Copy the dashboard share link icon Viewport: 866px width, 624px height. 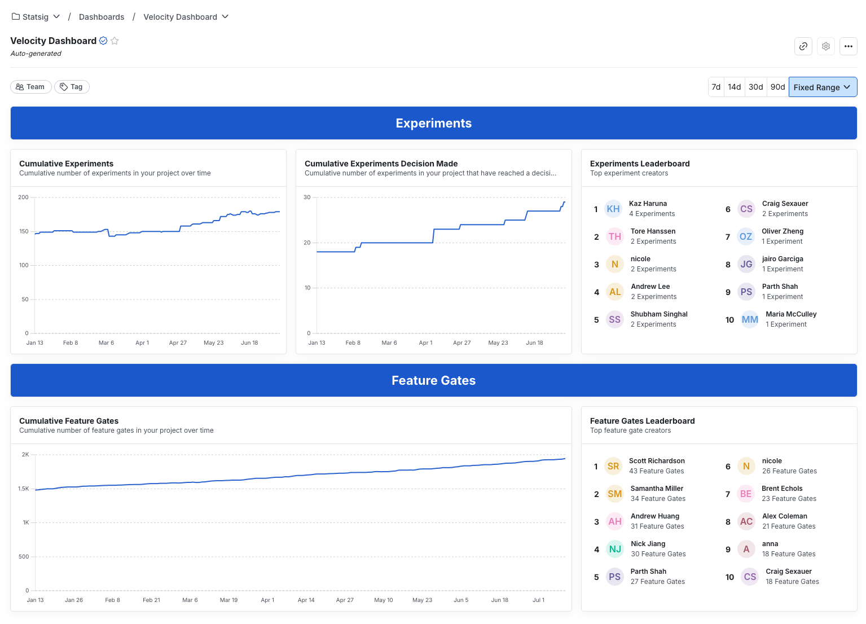point(803,46)
